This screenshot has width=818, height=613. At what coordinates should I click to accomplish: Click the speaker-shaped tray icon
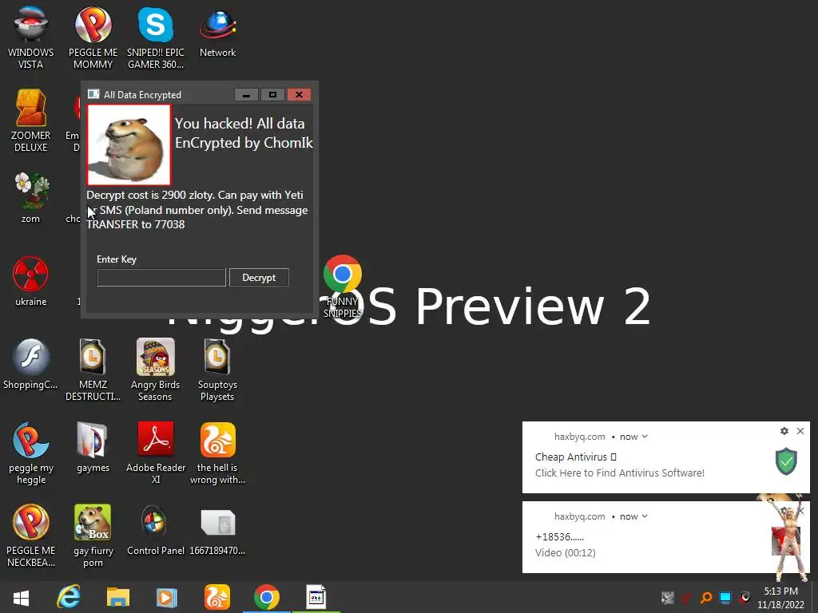[x=745, y=597]
